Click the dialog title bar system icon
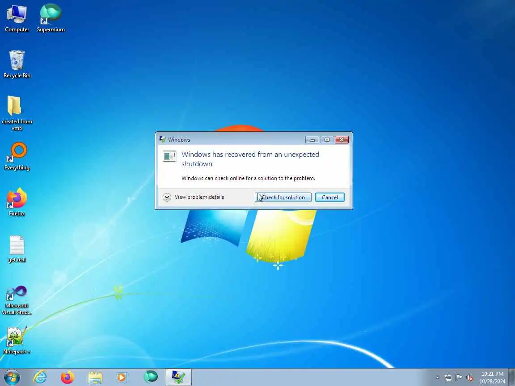Image resolution: width=515 pixels, height=386 pixels. click(x=162, y=139)
